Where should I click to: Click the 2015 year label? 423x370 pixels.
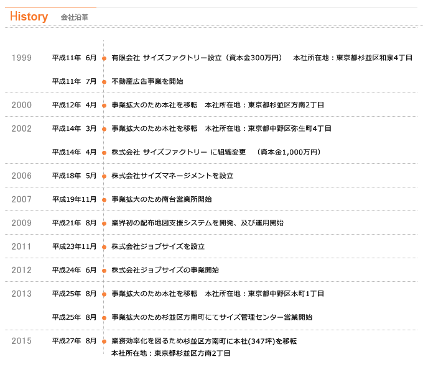[x=22, y=341]
